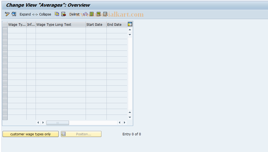
Task: Click the Copy As icon
Action: click(57, 14)
